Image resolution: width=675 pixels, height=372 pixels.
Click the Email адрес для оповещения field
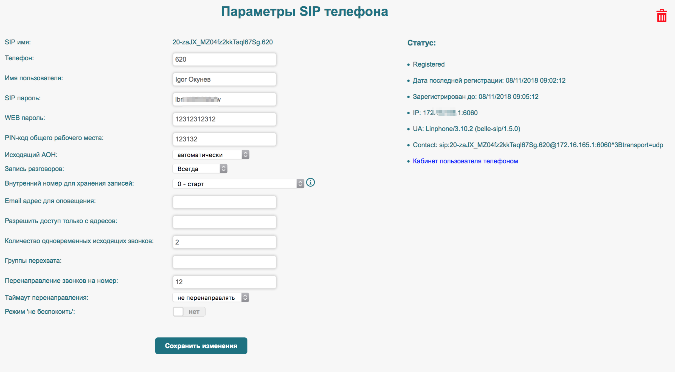[x=224, y=202]
